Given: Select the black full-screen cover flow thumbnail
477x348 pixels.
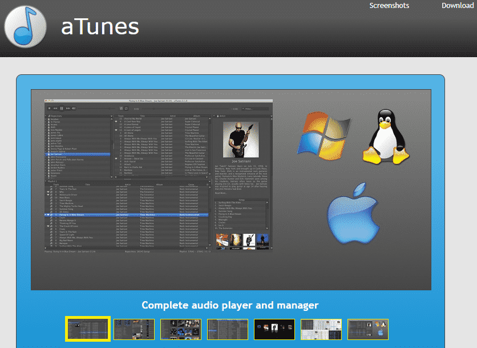Looking at the screenshot, I should 274,329.
